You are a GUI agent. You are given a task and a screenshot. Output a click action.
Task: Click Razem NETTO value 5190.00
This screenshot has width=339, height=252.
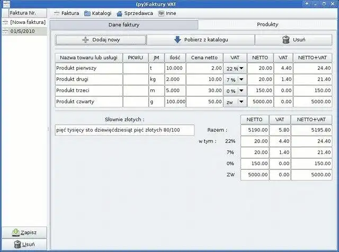tap(255, 130)
